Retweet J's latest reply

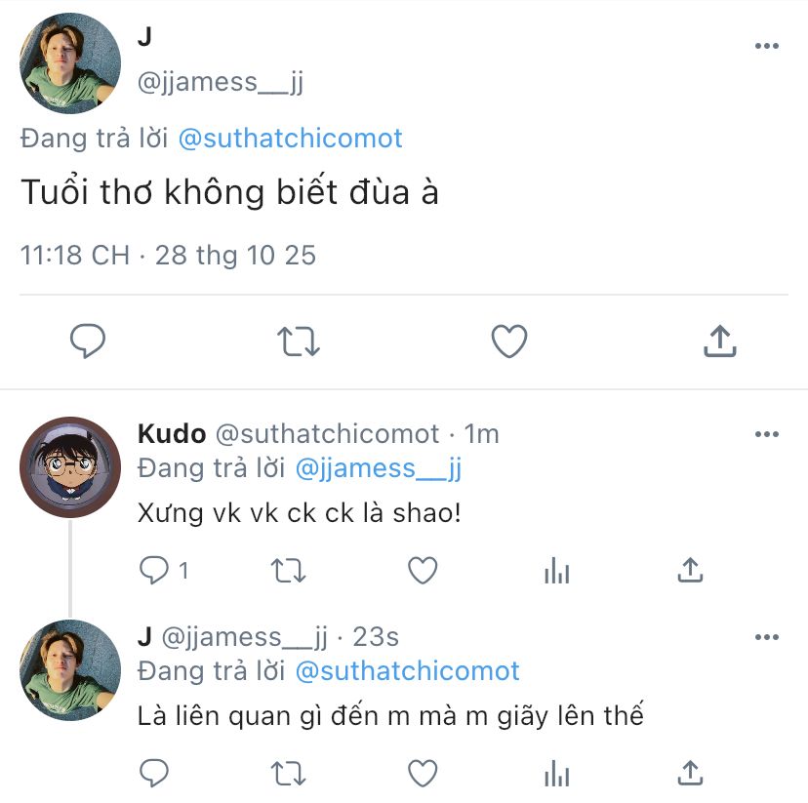(x=288, y=773)
